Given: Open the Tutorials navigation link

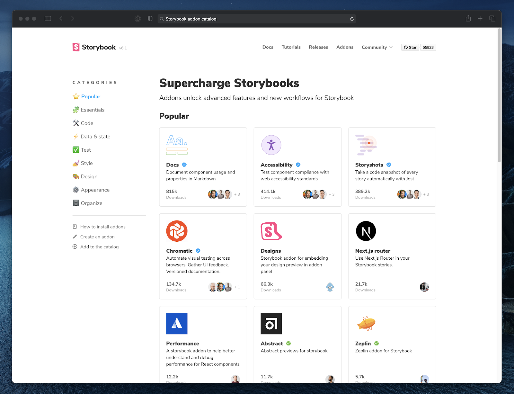Looking at the screenshot, I should [x=291, y=47].
